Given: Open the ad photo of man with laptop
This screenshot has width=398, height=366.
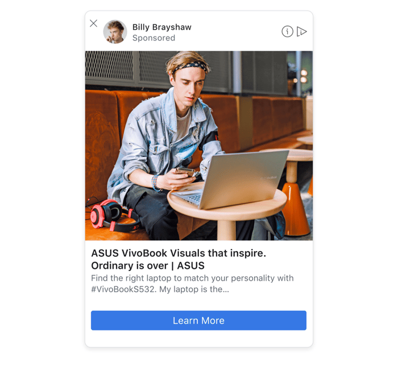Looking at the screenshot, I should [x=199, y=145].
